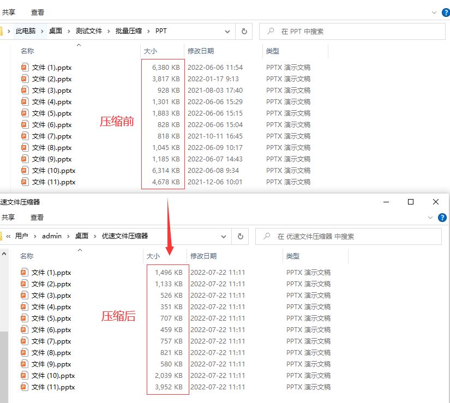
Task: Click search magnifier icon in the 优速文件压缩器 window
Action: [267, 236]
